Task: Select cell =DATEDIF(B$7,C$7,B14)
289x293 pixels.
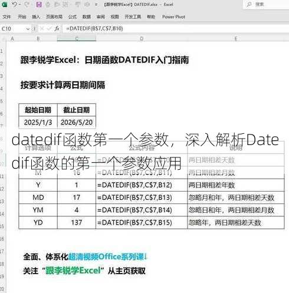Action: click(x=142, y=210)
